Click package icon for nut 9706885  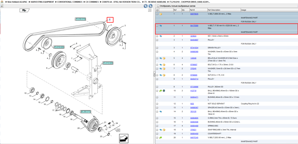164,75
